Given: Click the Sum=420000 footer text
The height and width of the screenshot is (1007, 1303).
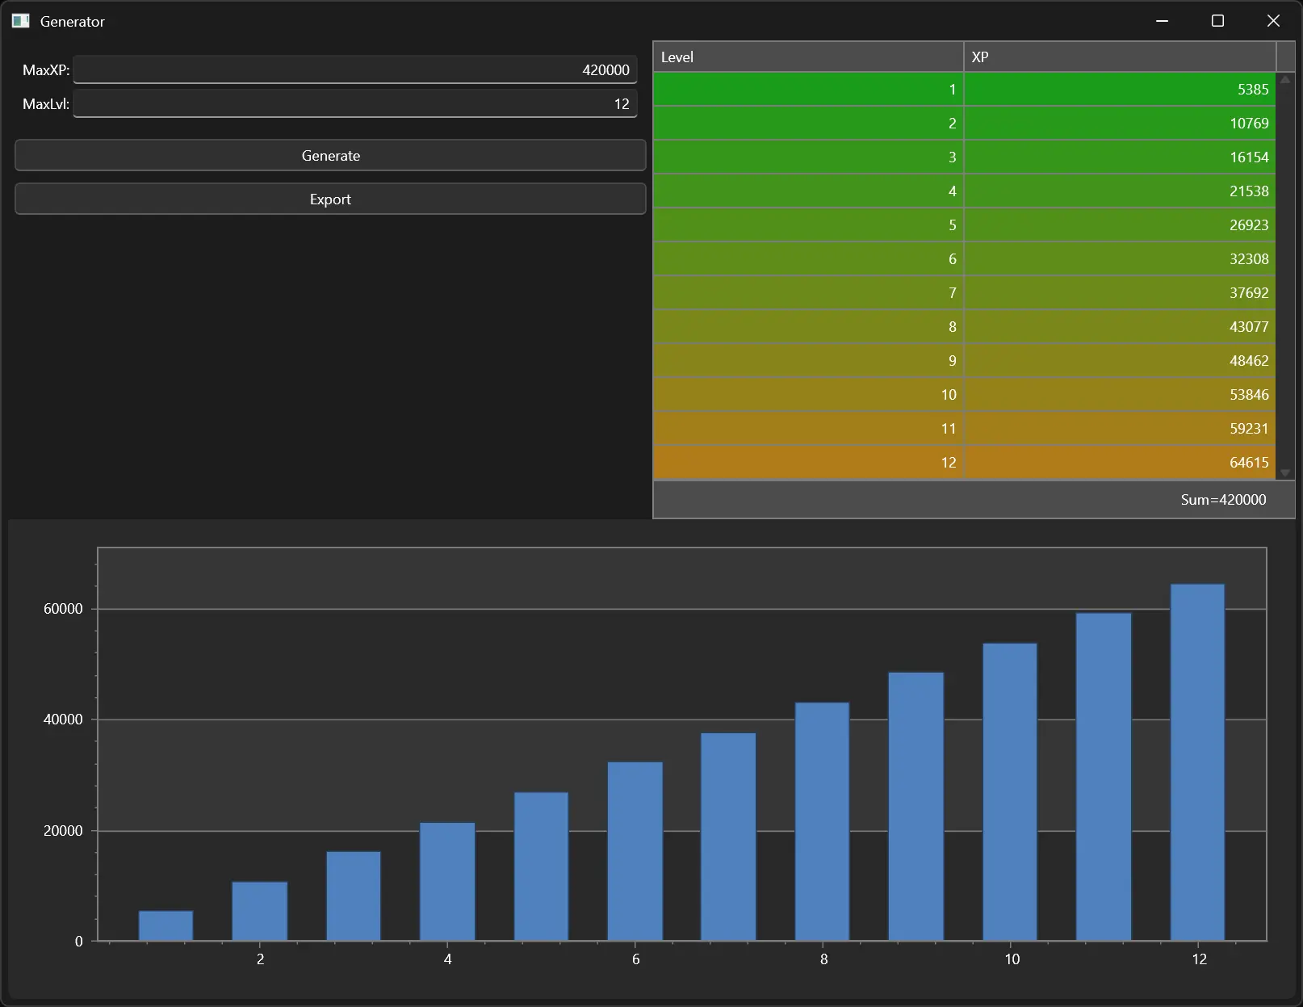Looking at the screenshot, I should 1223,500.
